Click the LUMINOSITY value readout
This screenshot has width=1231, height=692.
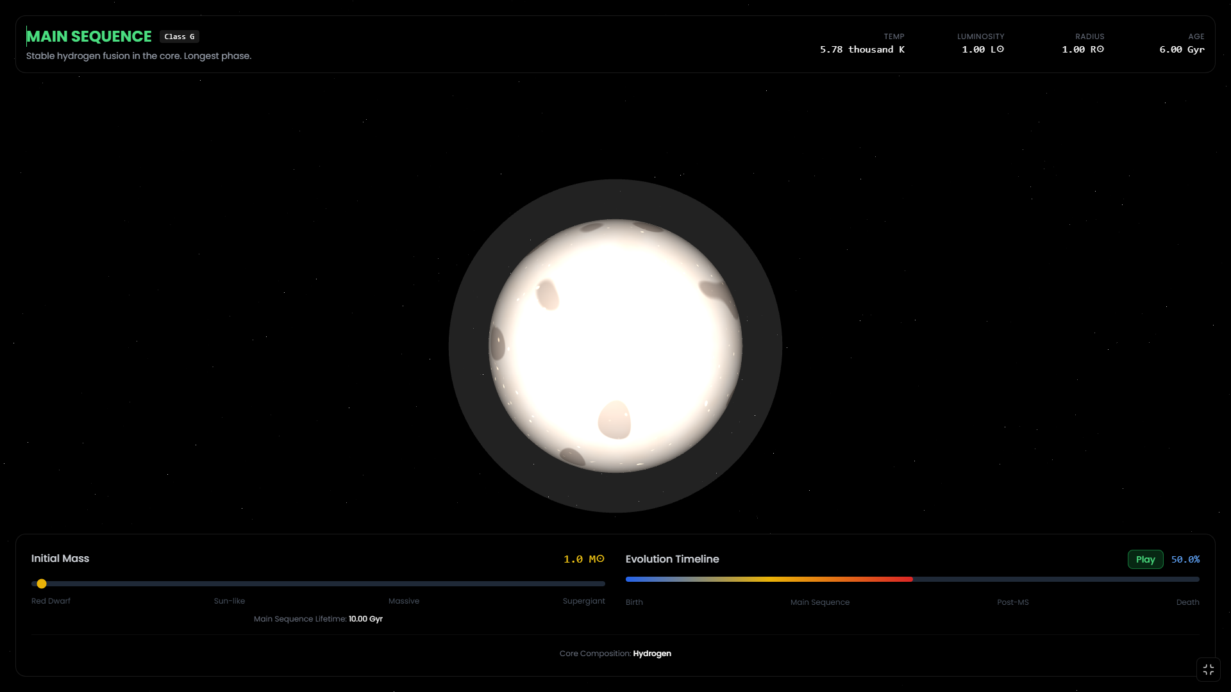coord(982,49)
